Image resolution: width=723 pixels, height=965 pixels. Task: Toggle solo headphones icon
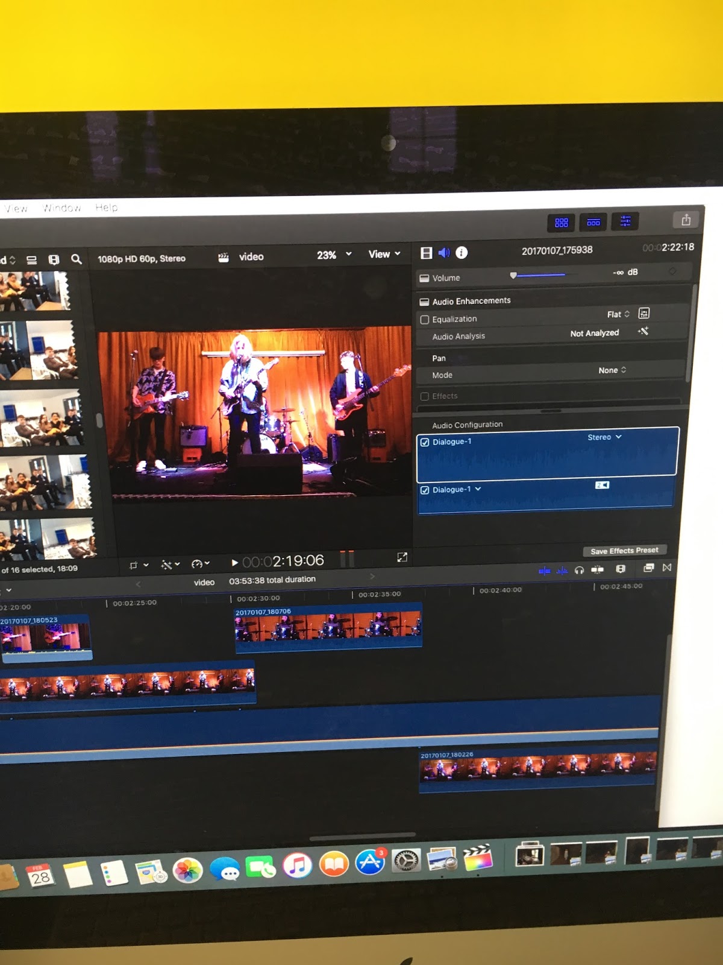(x=579, y=569)
